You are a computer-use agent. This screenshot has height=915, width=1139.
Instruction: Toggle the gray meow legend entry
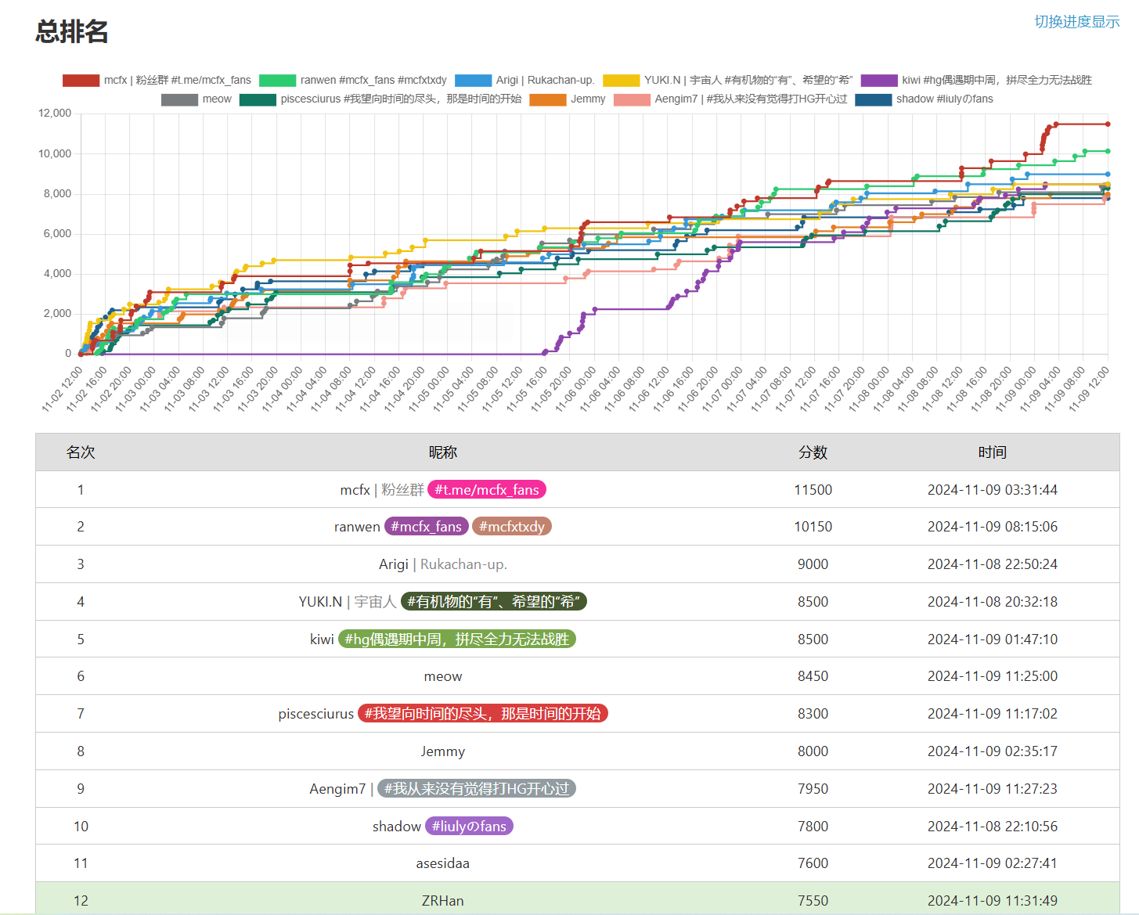(x=196, y=99)
